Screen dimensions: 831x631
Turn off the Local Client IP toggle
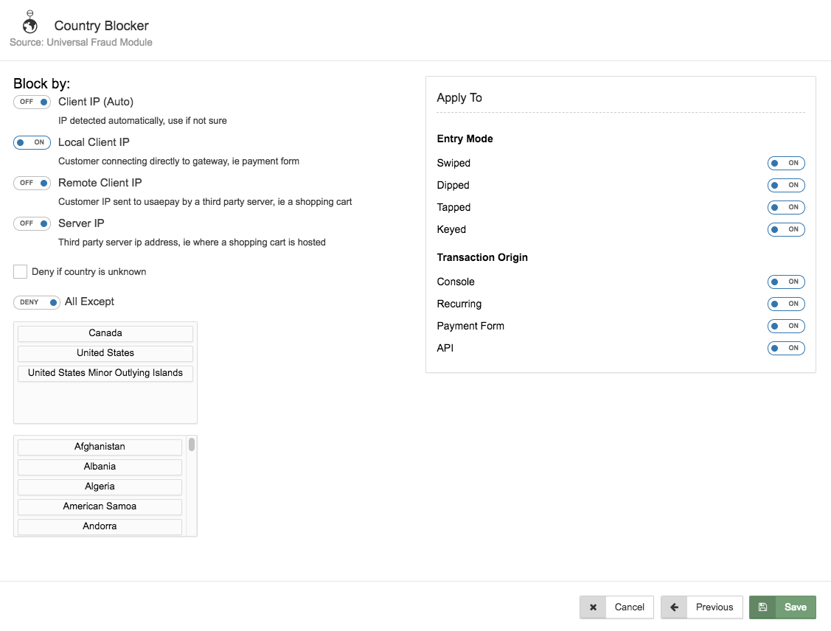32,142
